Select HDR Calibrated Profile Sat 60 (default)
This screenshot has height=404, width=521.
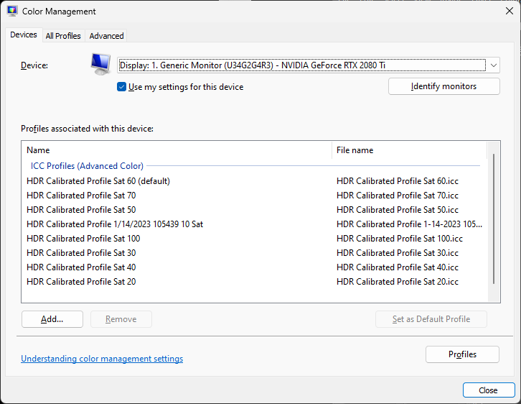coord(98,181)
